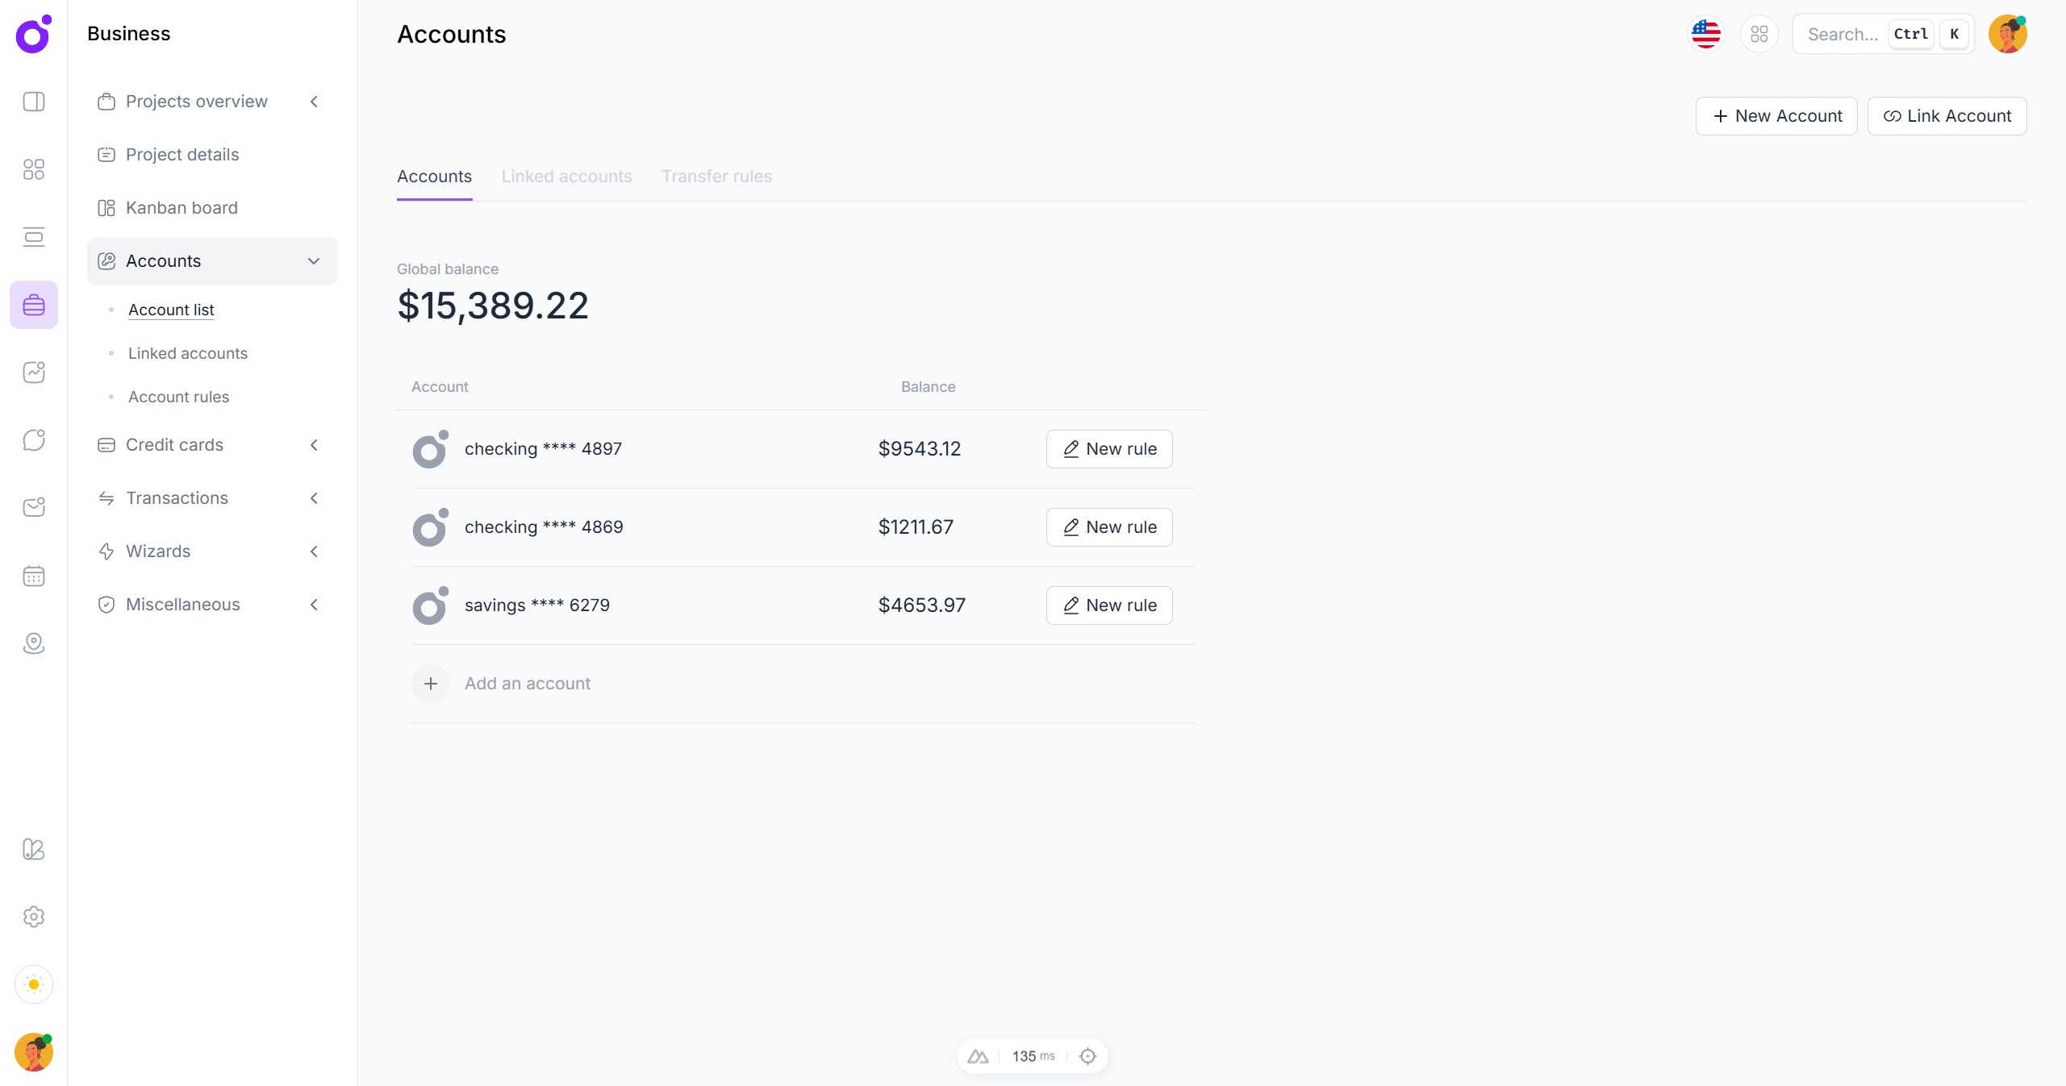Click the dashboard grid icon in left rail
The height and width of the screenshot is (1086, 2066).
[34, 169]
